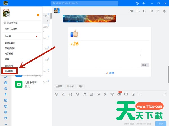Open phone calls in left sidebar
The height and width of the screenshot is (126, 169).
click(6, 106)
